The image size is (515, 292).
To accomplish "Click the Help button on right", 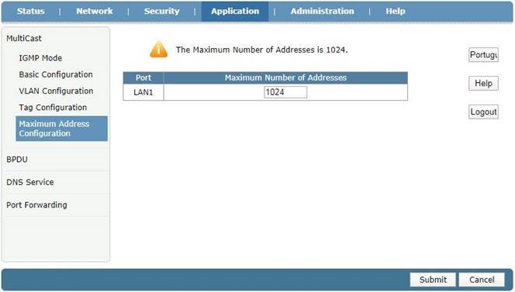I will (x=483, y=84).
